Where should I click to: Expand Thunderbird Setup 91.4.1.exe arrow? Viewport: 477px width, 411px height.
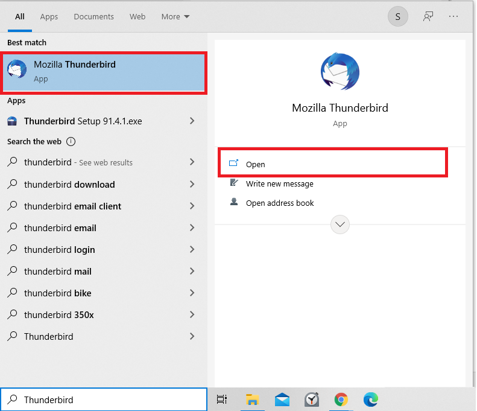[x=192, y=121]
